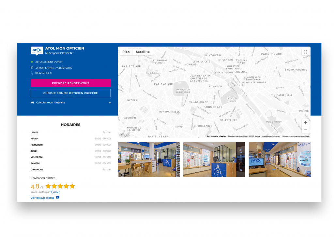334x239 pixels.
Task: Open the store photo with Atol monitor
Action: click(280, 160)
